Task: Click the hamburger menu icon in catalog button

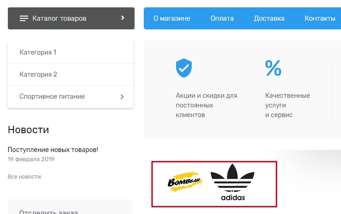Action: coord(24,18)
